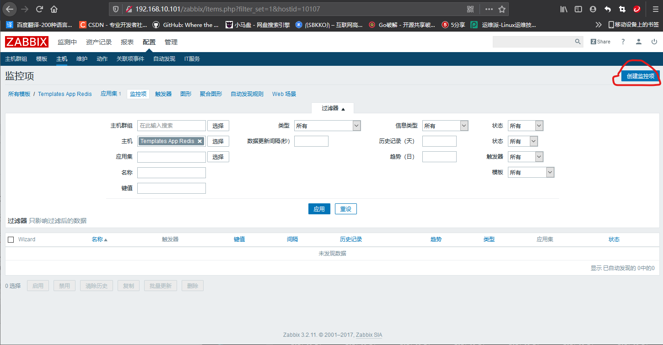
Task: Open the 报表 top menu
Action: (x=127, y=42)
